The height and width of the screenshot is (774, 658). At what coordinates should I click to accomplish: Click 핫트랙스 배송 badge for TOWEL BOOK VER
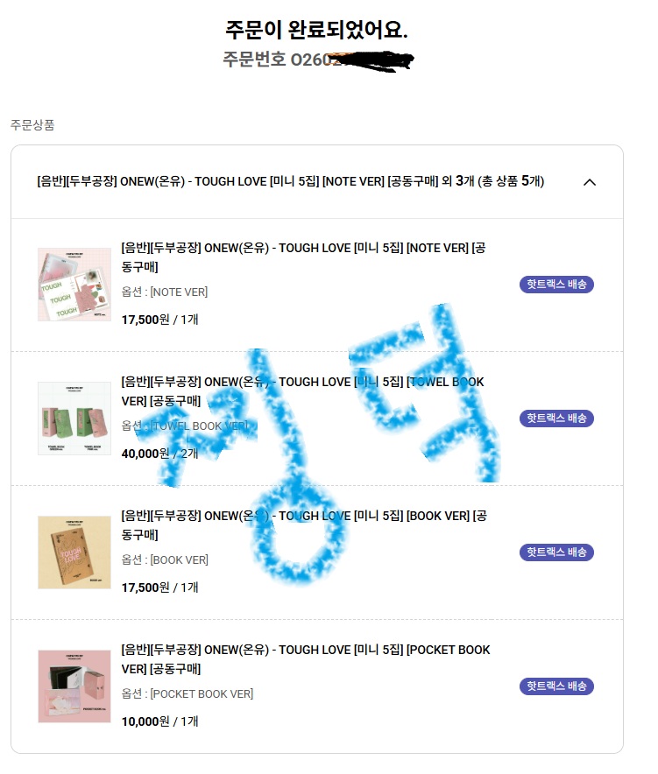(556, 419)
